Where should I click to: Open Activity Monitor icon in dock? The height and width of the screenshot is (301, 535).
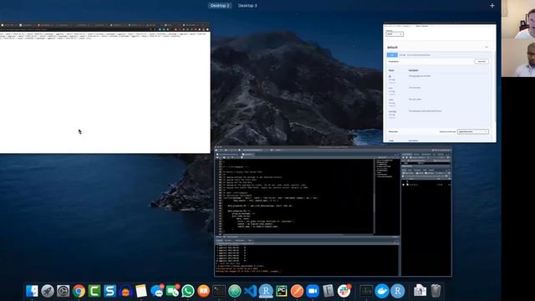(x=366, y=291)
